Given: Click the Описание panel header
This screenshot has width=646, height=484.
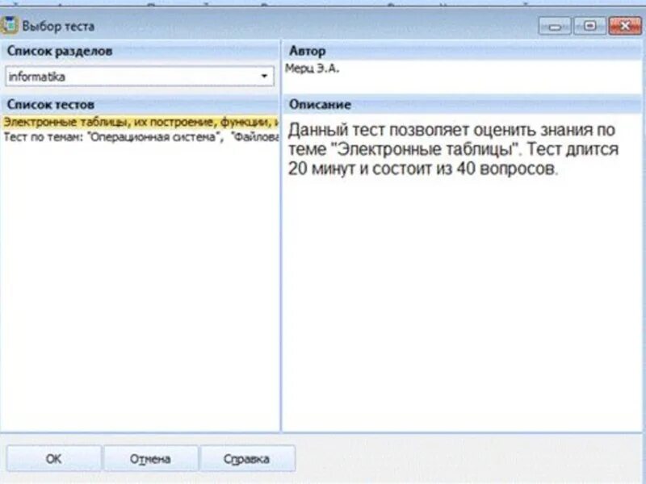Looking at the screenshot, I should tap(320, 105).
